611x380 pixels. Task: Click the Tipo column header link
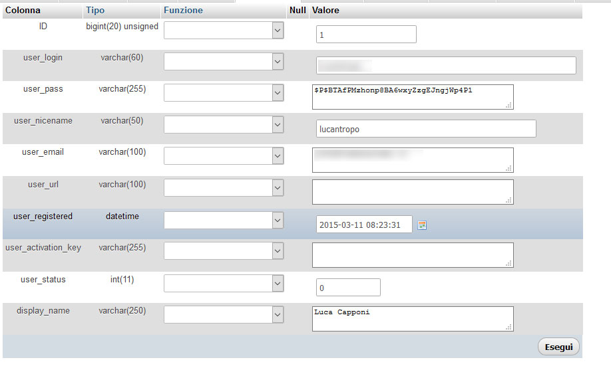[95, 11]
